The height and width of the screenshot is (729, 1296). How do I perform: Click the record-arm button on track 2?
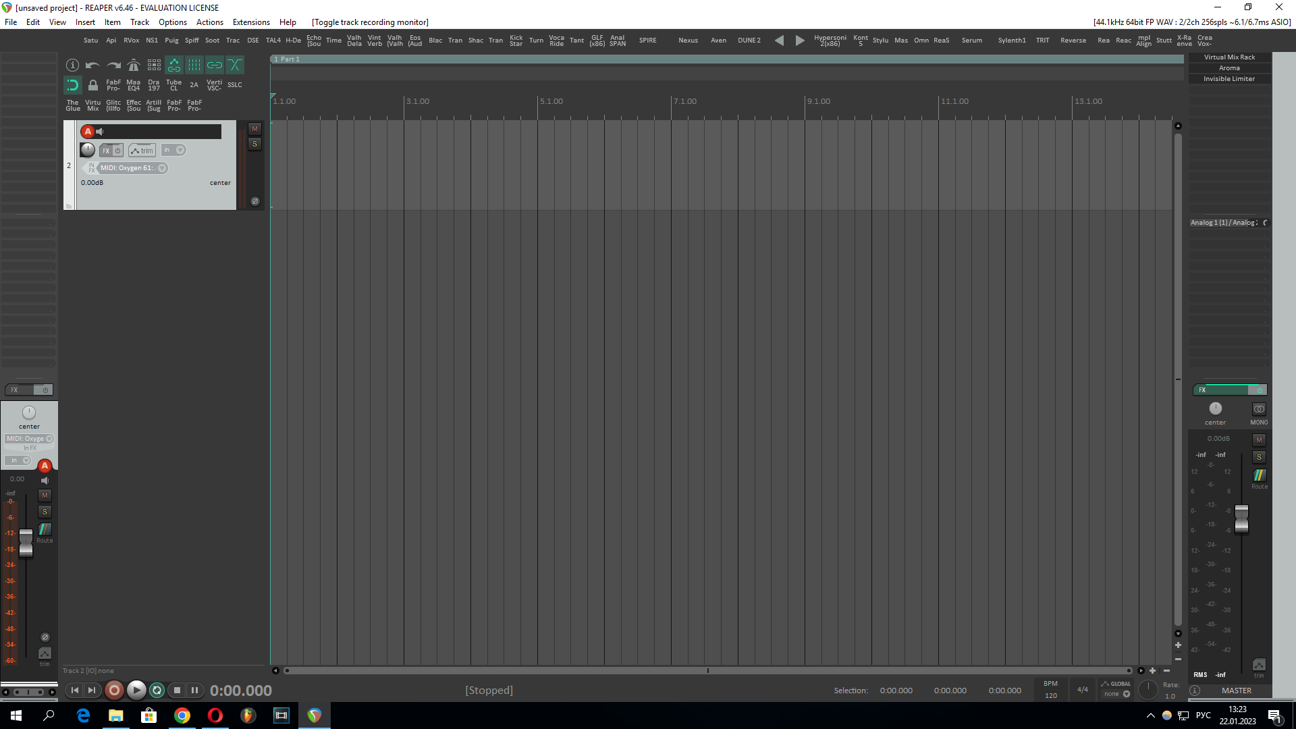pyautogui.click(x=88, y=132)
